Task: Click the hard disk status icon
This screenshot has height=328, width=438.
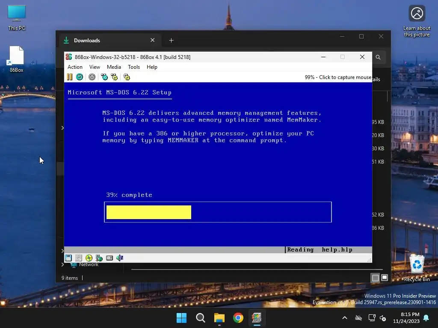Action: coord(109,258)
